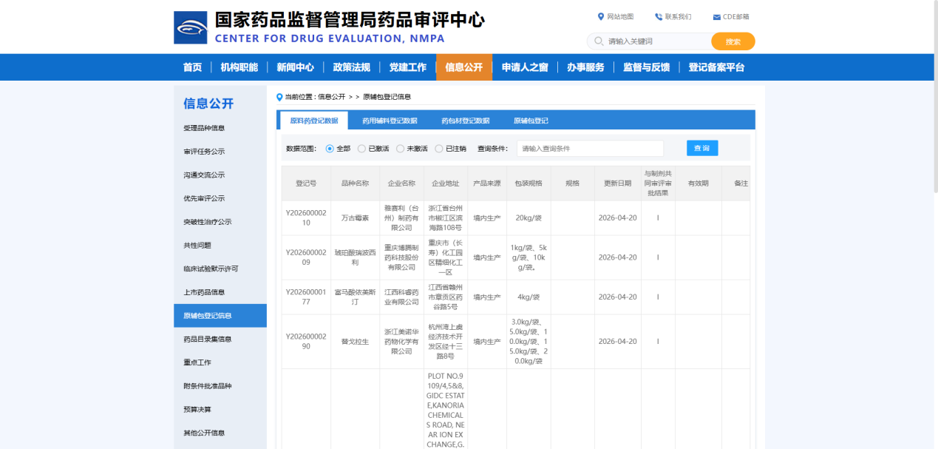Screen dimensions: 938x449
Task: Click the 联系我们 link
Action: [678, 17]
